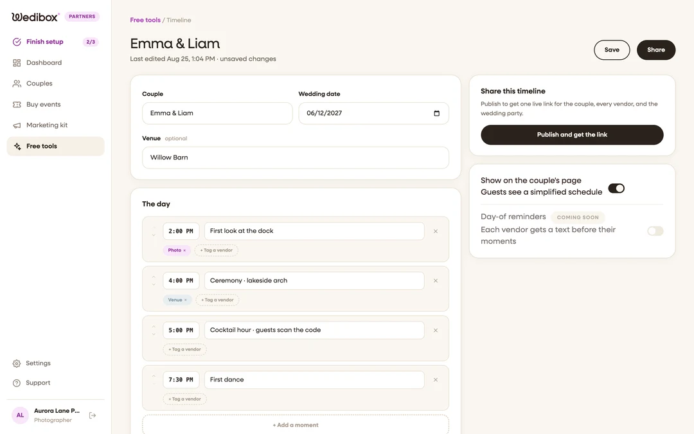Toggle Show on the couple's page switch
The width and height of the screenshot is (694, 434).
[616, 188]
